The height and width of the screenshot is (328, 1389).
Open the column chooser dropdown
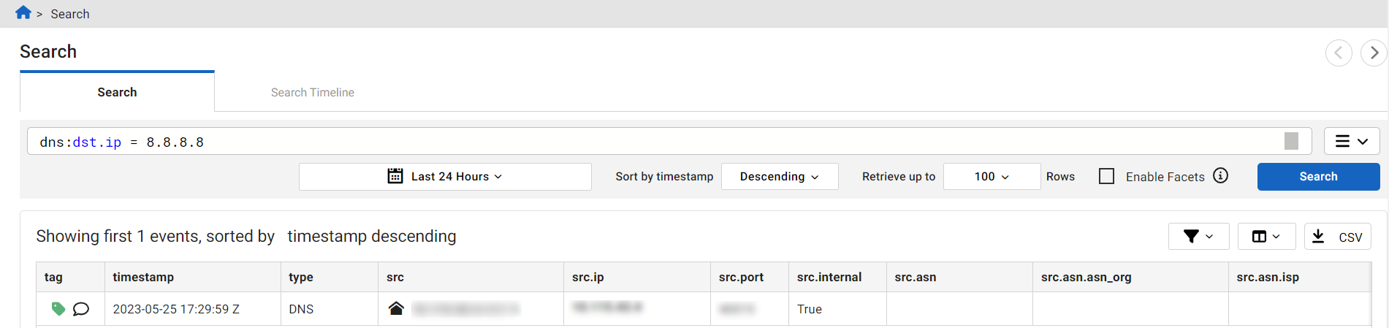1266,237
